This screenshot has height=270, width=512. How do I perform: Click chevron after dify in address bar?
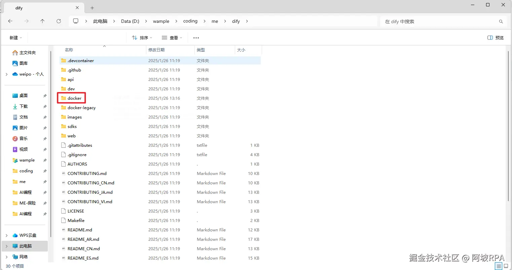point(247,21)
